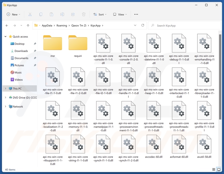Screen dimensions: 224x174
Task: Select api-ms-win-core-localization-l1-2-0.dll file
Action: (x=53, y=116)
